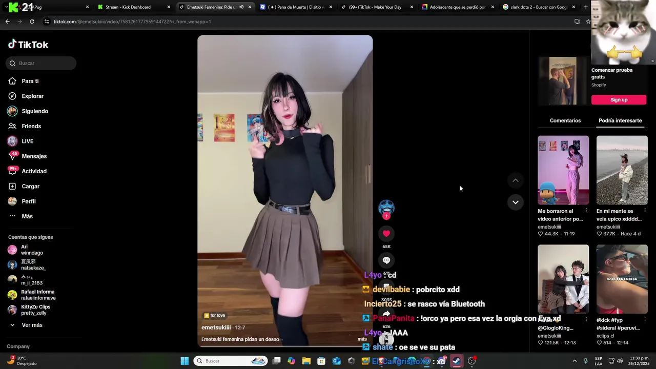Click the for love tag on the video
Image resolution: width=656 pixels, height=369 pixels.
[x=215, y=316]
